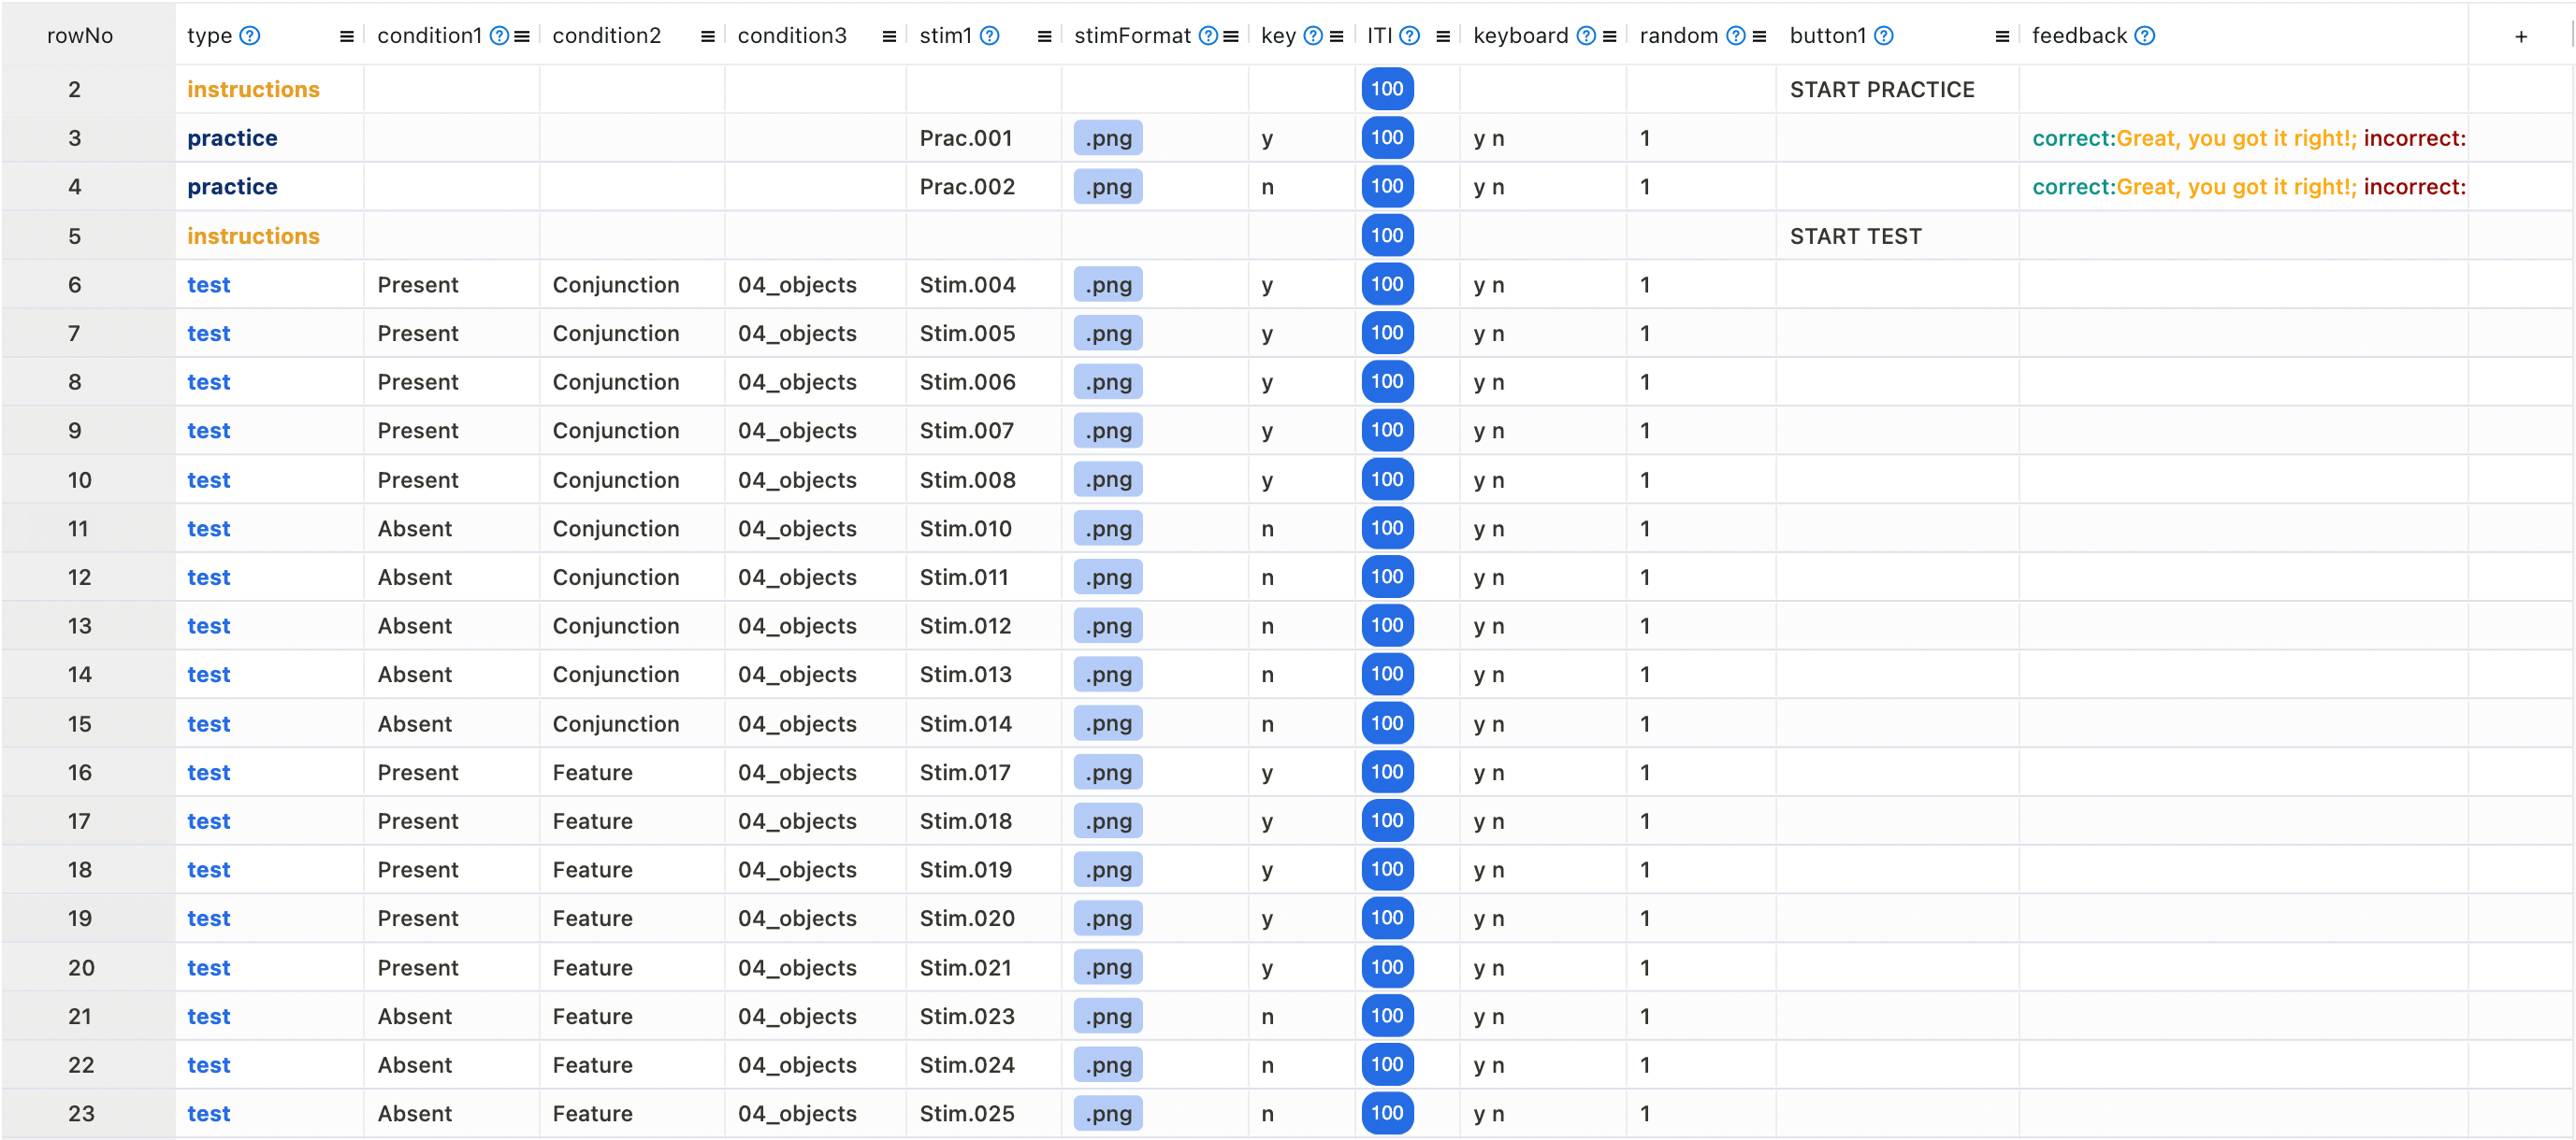Open random column menu
Viewport: 2576px width, 1140px height.
pos(1759,37)
